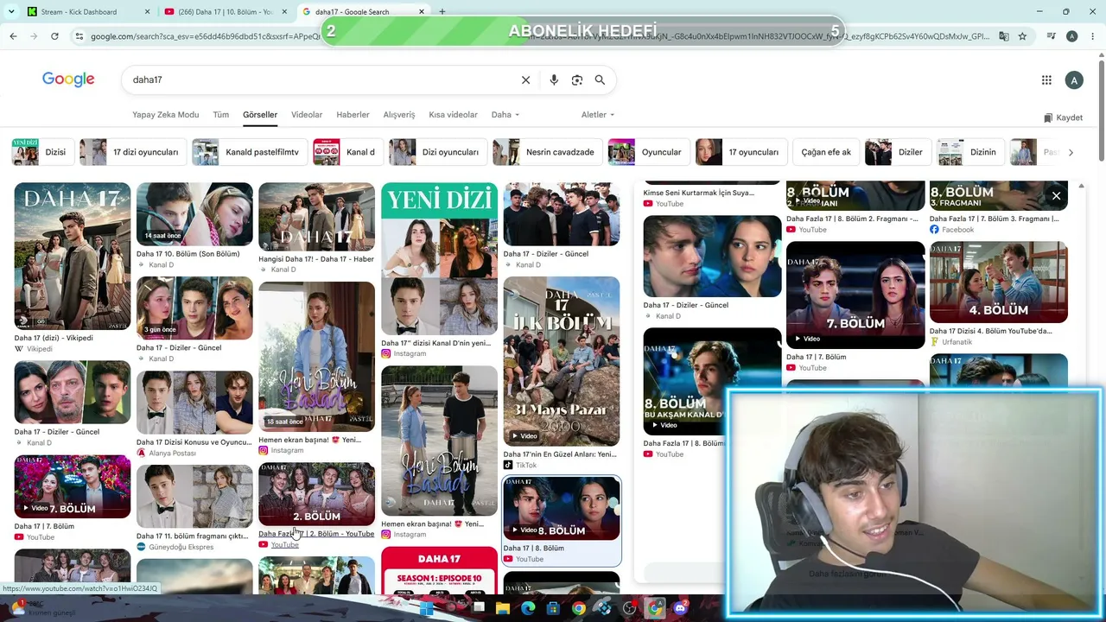This screenshot has height=622, width=1106.
Task: Open the Aletler tools dropdown
Action: (x=598, y=115)
